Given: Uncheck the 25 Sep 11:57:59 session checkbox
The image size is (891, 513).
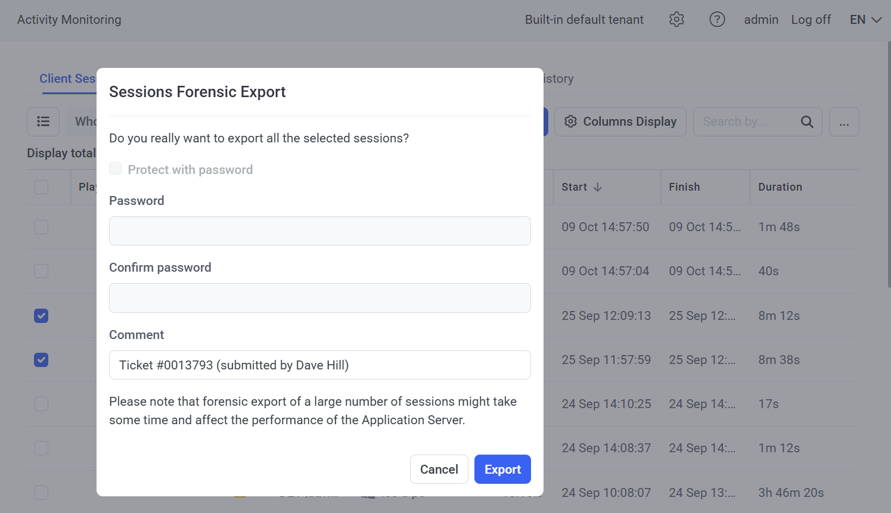Looking at the screenshot, I should point(41,360).
